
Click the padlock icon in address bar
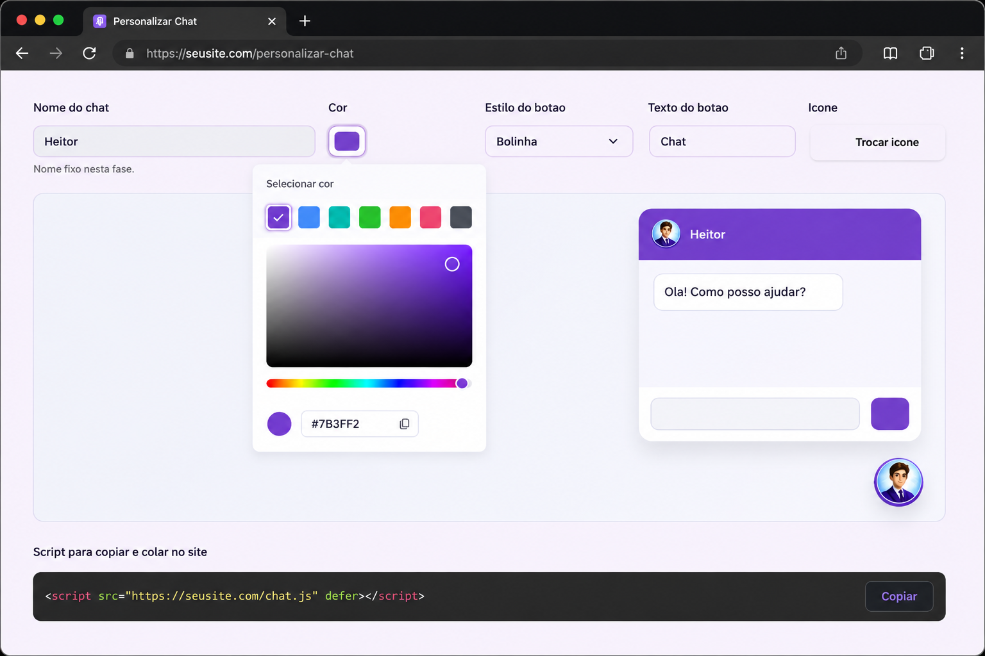click(x=130, y=53)
